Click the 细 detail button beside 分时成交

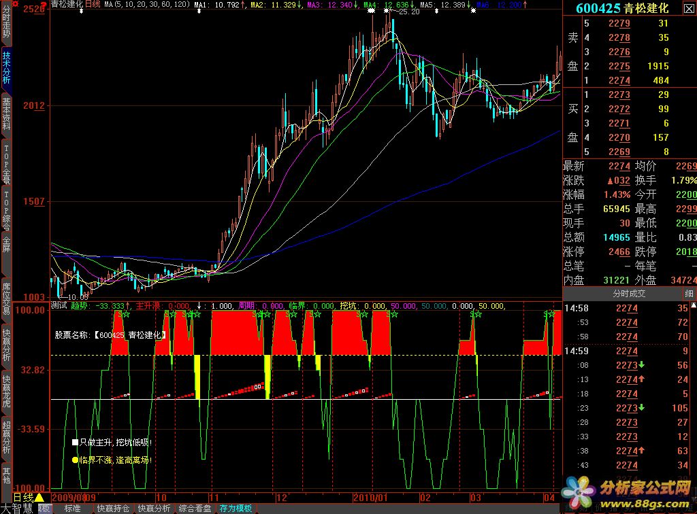[689, 294]
